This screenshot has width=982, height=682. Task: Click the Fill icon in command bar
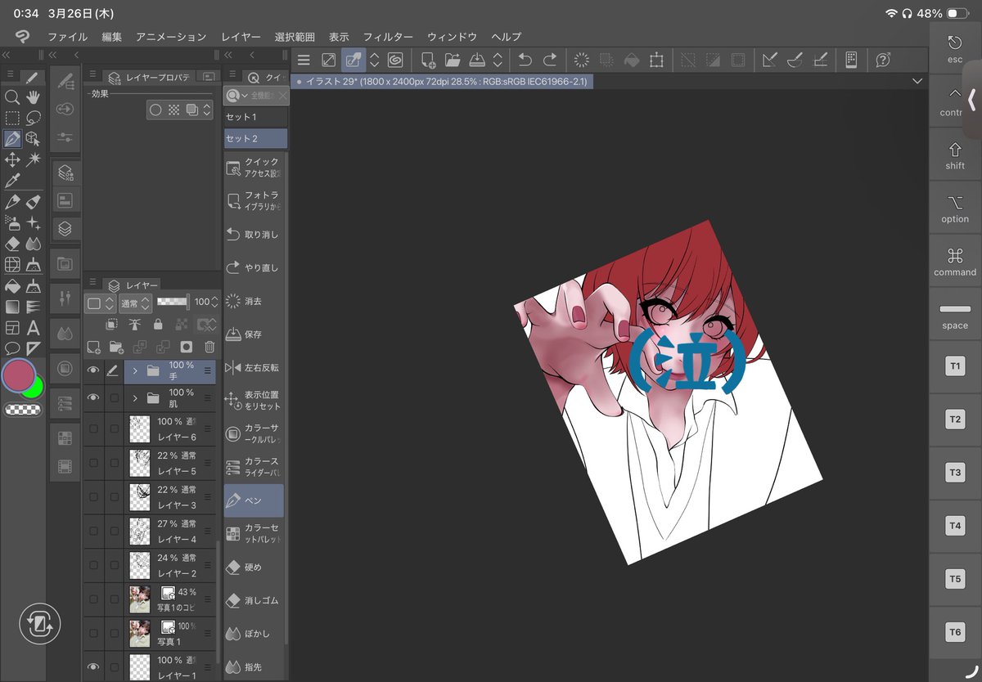pyautogui.click(x=631, y=60)
